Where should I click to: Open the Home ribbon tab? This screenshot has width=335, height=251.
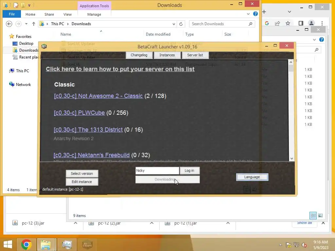point(30,14)
